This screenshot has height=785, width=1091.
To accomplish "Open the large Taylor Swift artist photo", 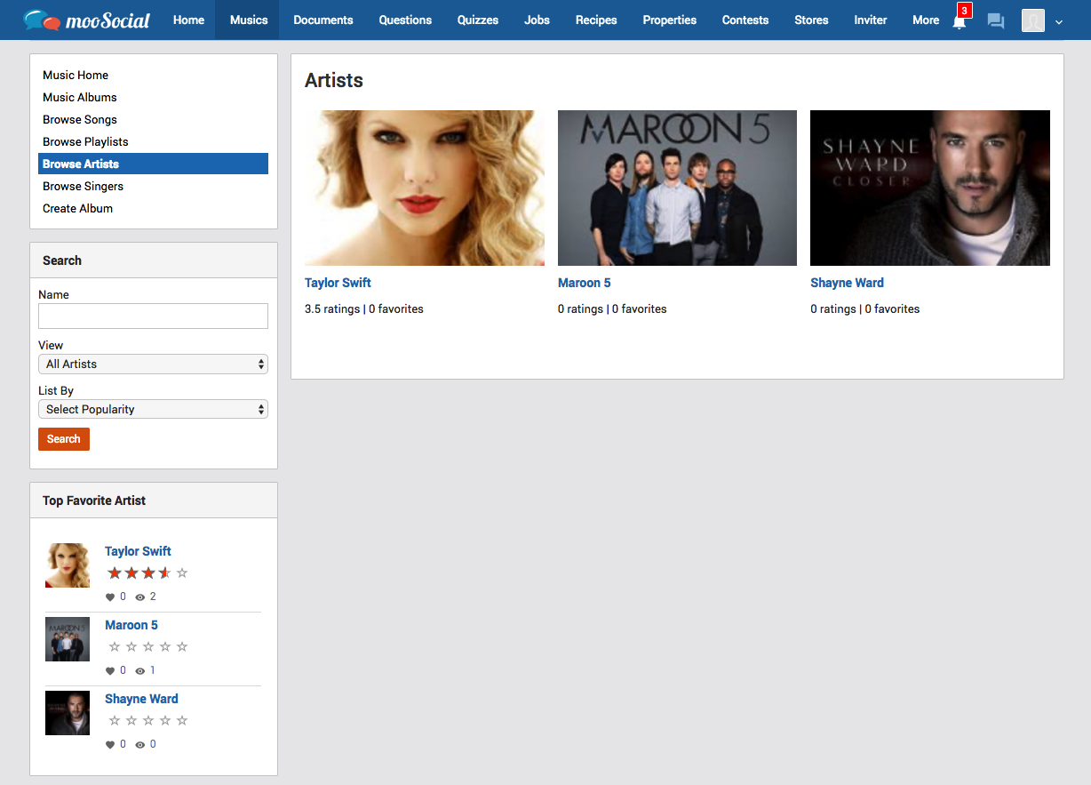I will [425, 188].
